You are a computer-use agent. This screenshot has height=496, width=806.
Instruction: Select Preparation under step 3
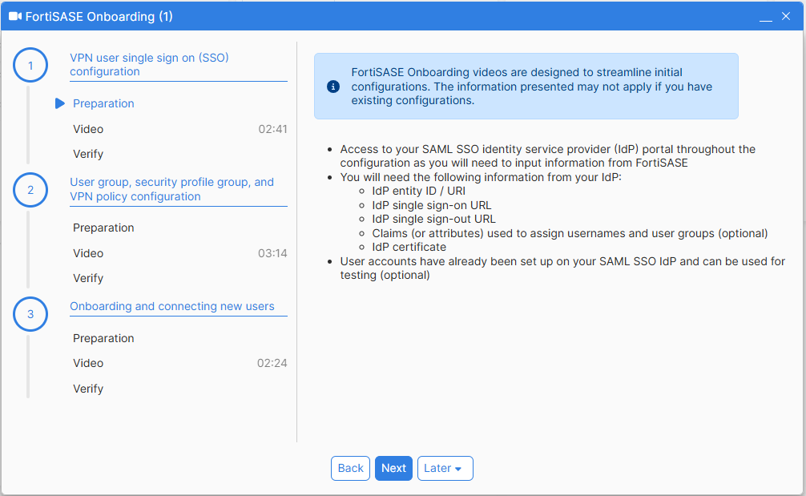[103, 338]
